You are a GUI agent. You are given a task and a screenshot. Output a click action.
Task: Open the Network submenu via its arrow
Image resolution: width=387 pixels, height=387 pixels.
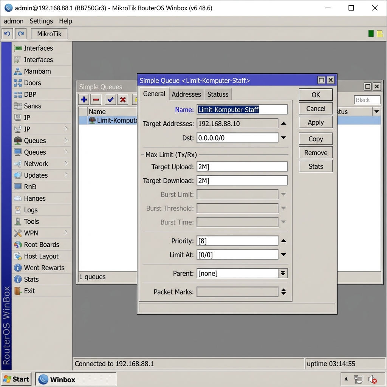(x=66, y=163)
